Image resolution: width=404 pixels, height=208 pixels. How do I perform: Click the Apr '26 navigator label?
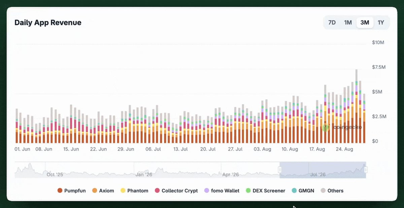(231, 174)
